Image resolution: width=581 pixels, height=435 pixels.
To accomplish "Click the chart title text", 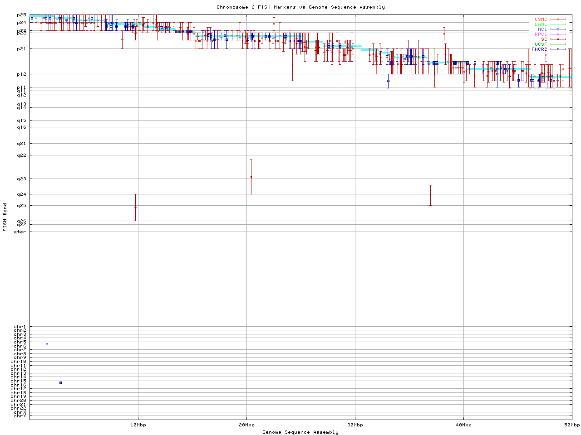I will tap(300, 7).
